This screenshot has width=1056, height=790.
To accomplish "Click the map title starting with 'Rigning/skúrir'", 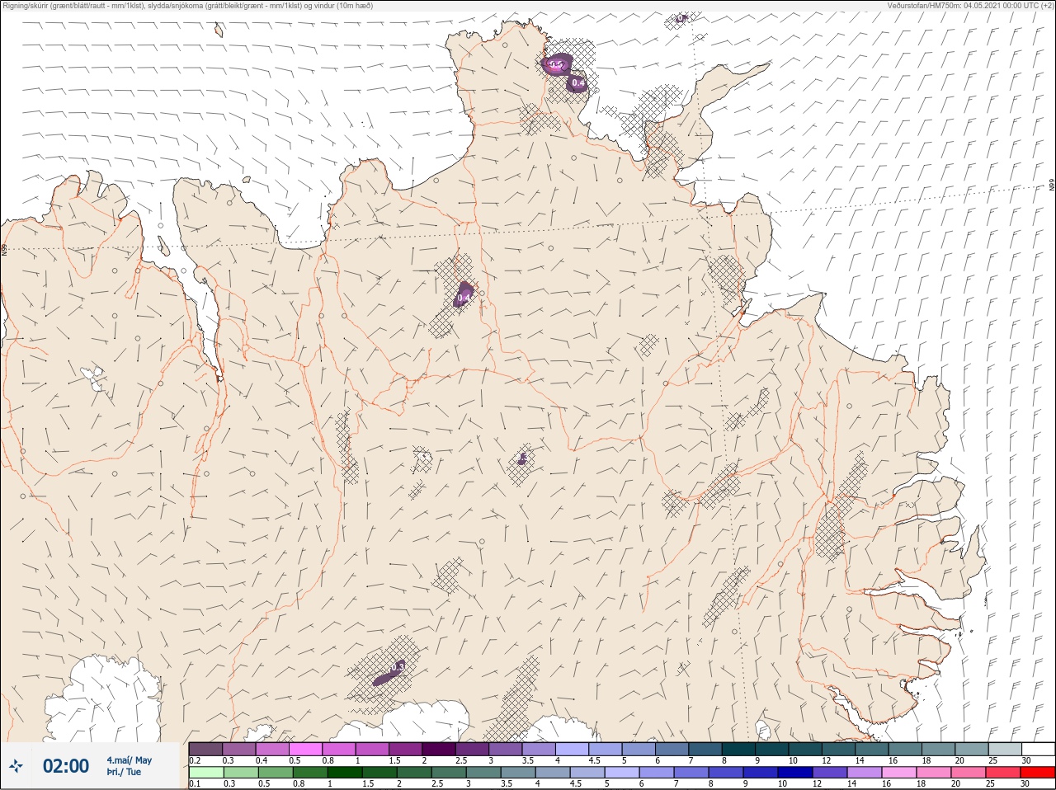I will (188, 6).
